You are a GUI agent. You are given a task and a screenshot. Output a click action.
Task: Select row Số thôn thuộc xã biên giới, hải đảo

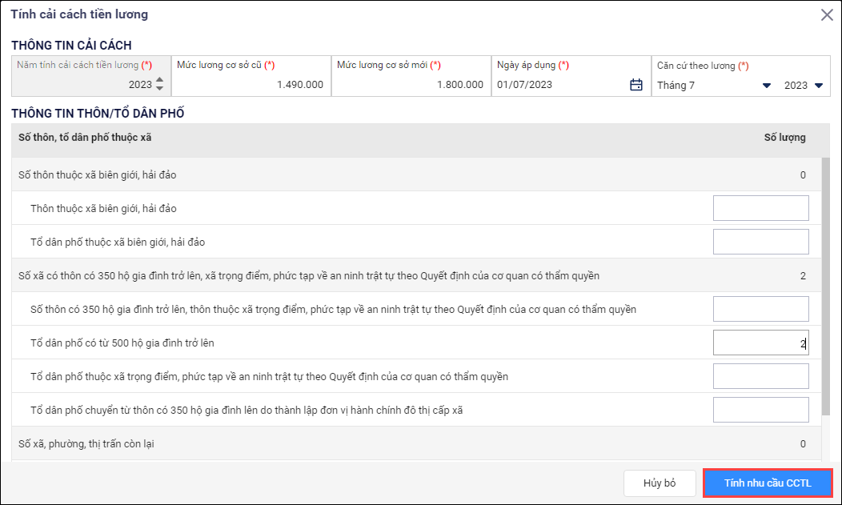416,174
